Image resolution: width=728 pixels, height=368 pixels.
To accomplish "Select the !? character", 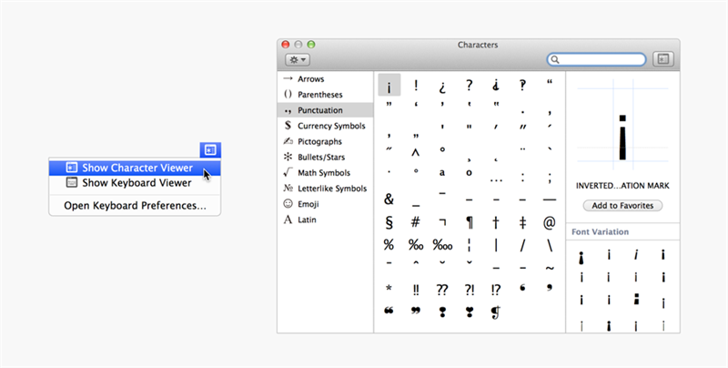I will click(496, 290).
